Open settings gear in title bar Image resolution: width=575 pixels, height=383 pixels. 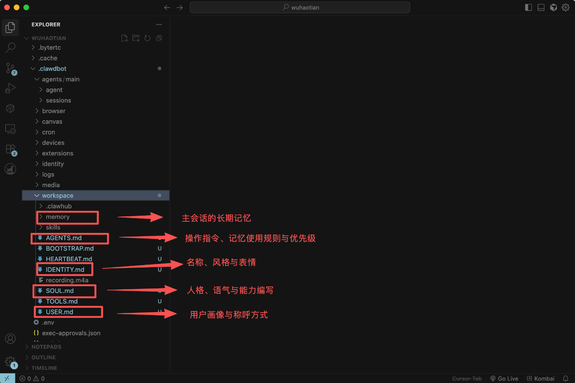click(x=566, y=7)
